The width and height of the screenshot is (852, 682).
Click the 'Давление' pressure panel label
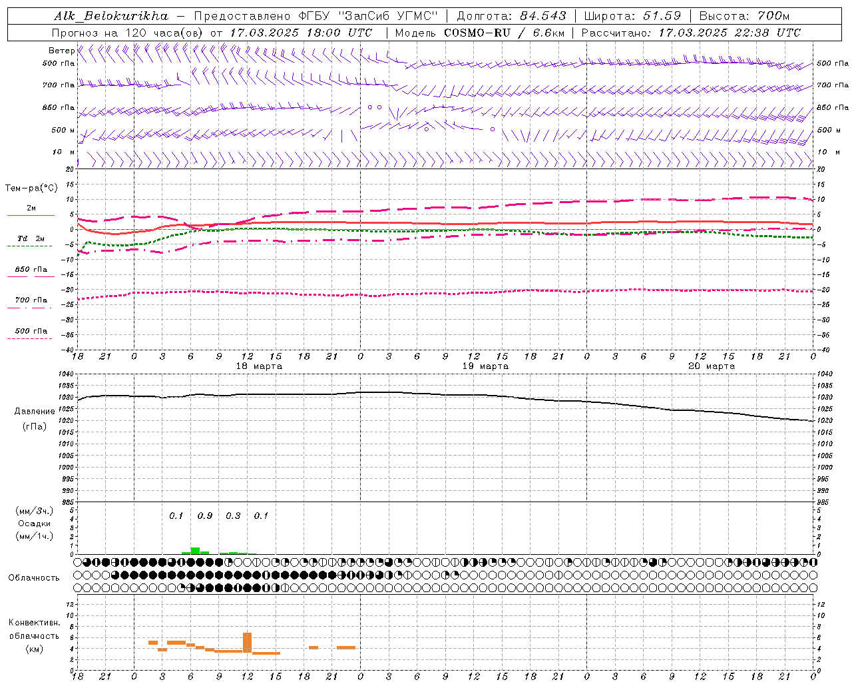(35, 412)
